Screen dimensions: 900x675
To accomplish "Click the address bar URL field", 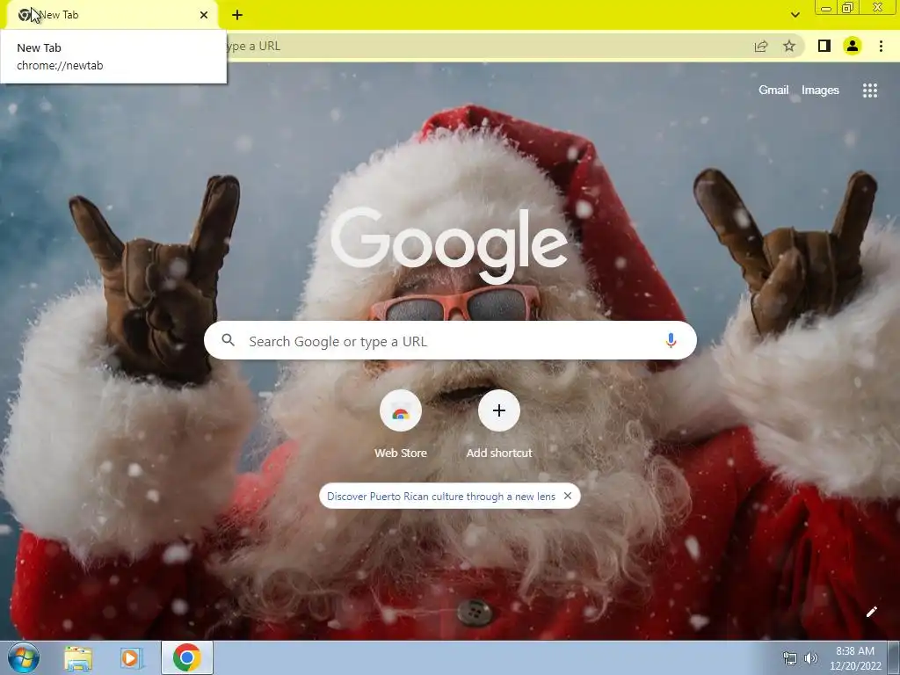I will pyautogui.click(x=488, y=46).
